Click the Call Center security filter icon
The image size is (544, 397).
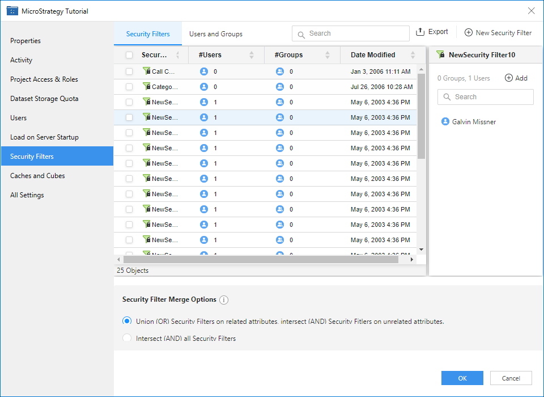147,71
